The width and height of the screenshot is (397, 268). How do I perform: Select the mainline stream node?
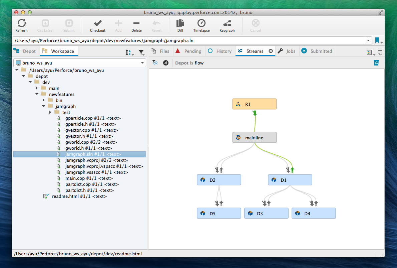(255, 137)
